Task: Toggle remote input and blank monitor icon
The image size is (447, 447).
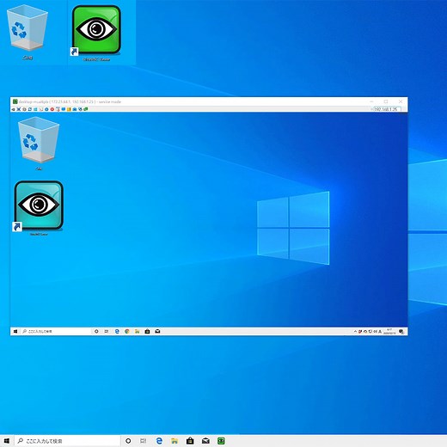Action: click(x=64, y=109)
